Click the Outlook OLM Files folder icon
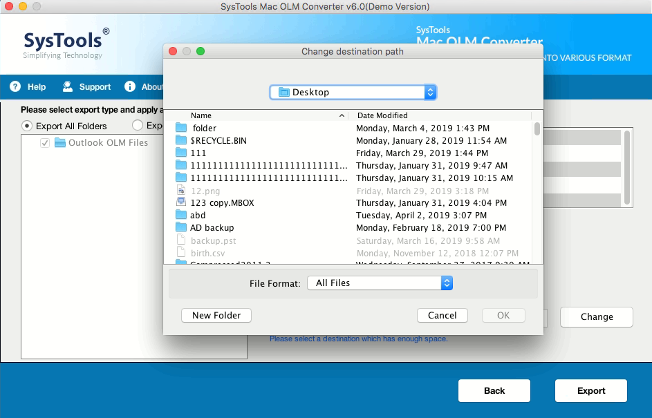Image resolution: width=652 pixels, height=418 pixels. tap(60, 142)
